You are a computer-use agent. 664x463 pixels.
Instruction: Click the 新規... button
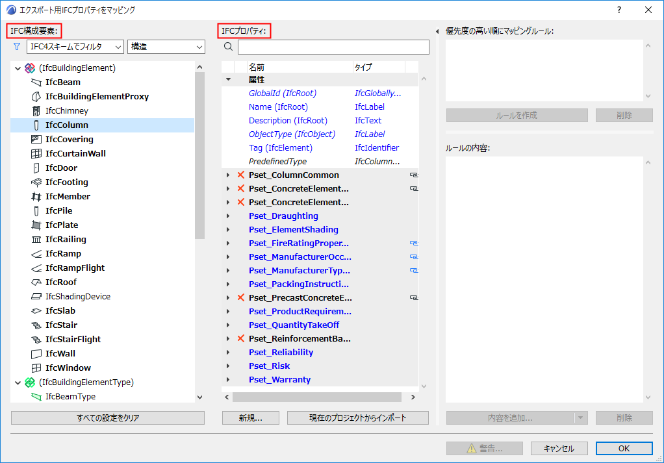250,418
